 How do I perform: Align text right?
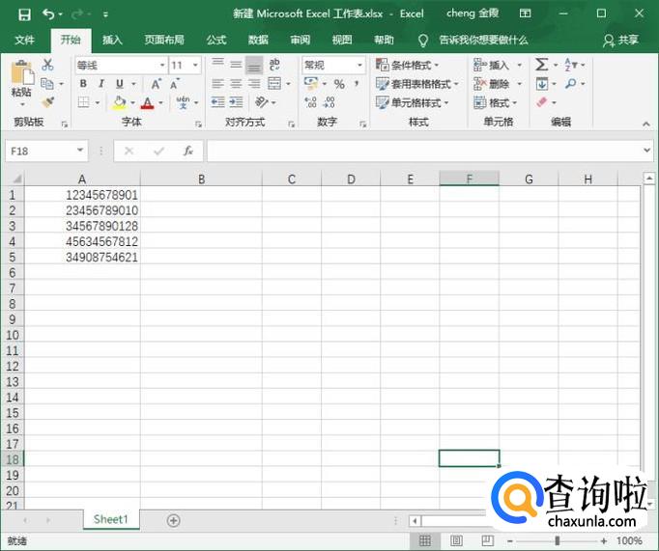click(x=254, y=84)
